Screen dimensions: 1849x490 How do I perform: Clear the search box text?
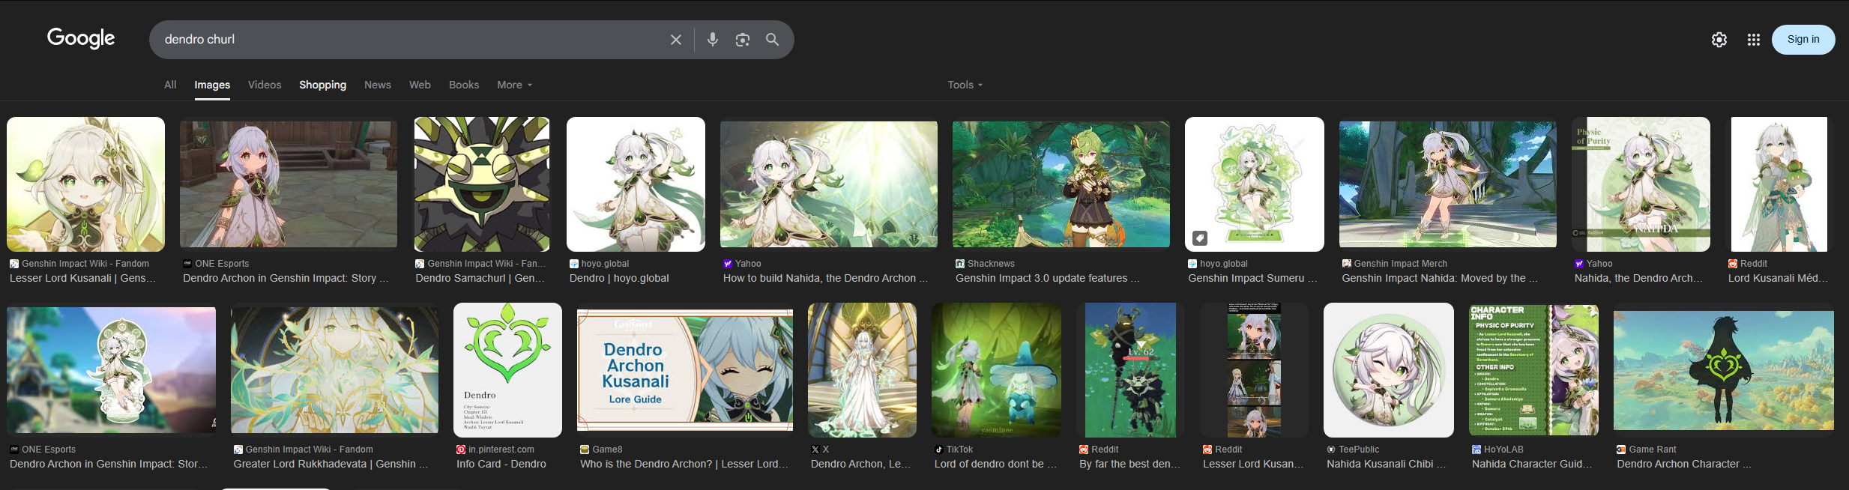click(676, 40)
